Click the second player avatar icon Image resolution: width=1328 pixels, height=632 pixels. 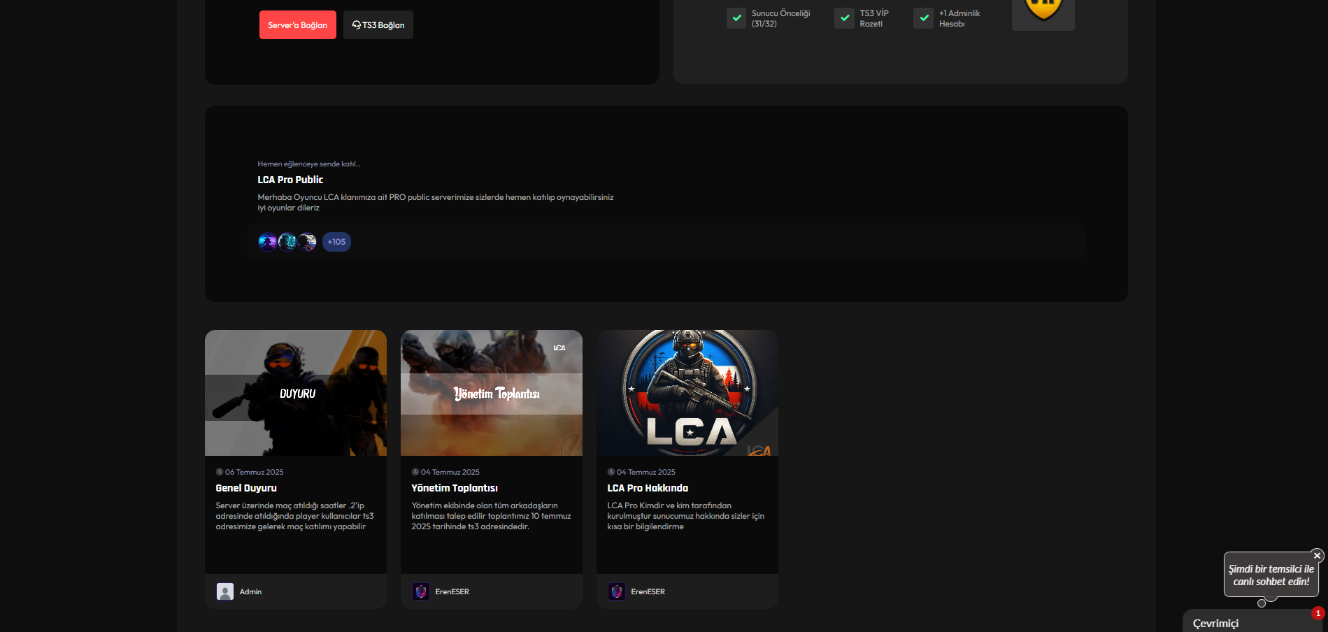click(287, 242)
